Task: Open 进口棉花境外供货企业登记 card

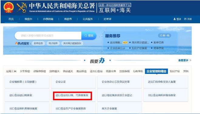Action: pos(120,95)
